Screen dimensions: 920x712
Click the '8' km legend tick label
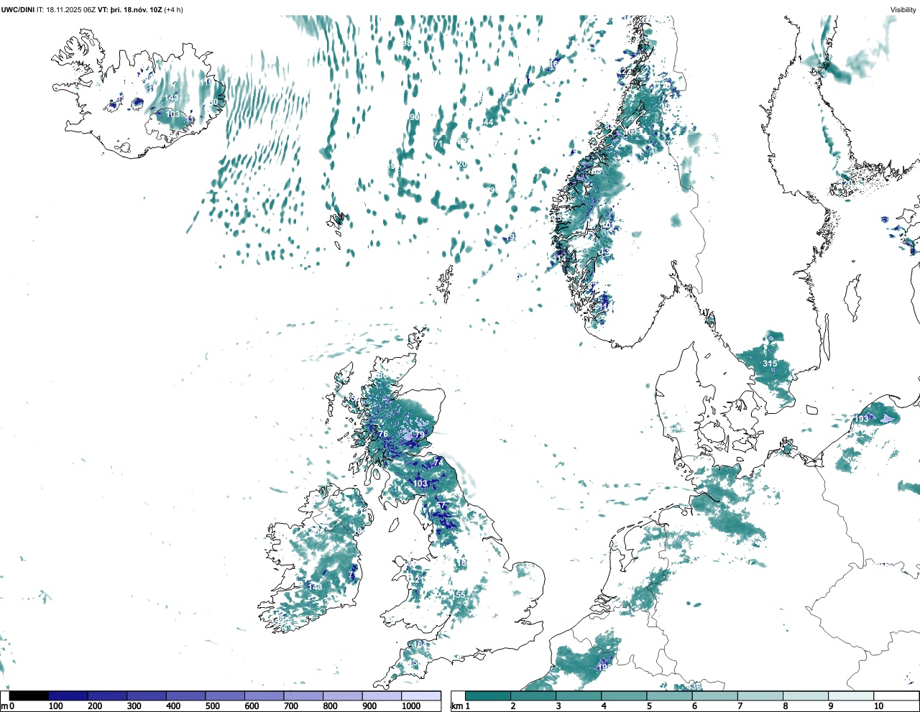(x=785, y=706)
